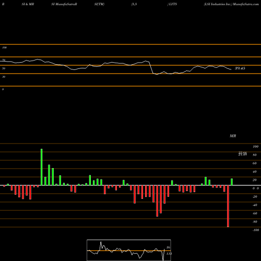The image size is (261, 261).
Task: Click the -60 label on the MR scale
Action: 255,213
